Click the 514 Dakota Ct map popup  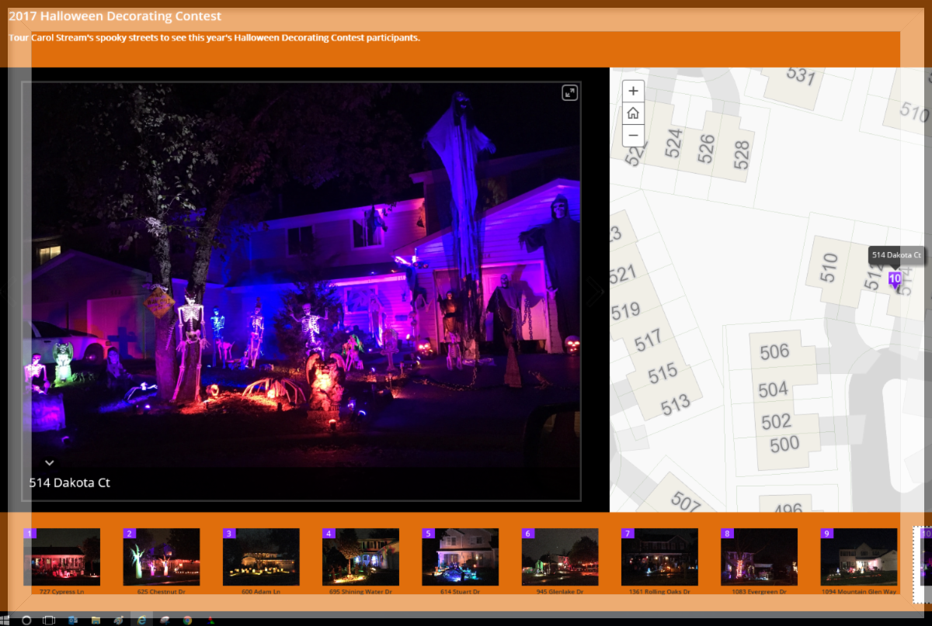click(x=896, y=254)
